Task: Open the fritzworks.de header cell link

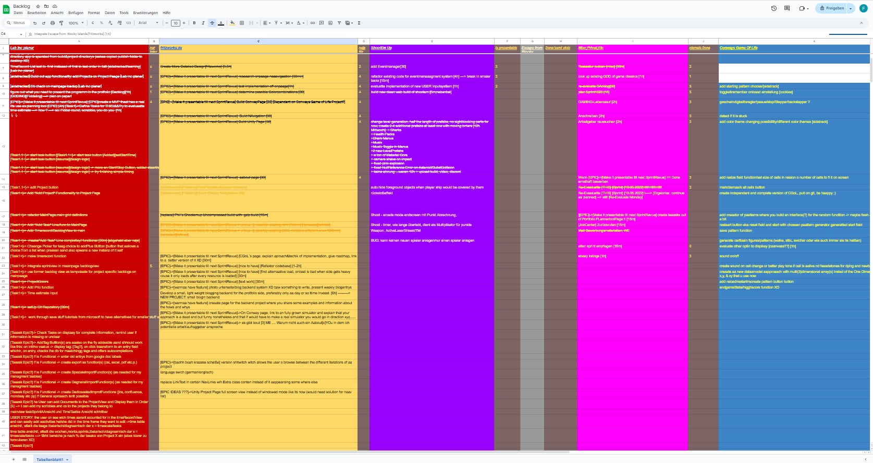Action: [171, 48]
